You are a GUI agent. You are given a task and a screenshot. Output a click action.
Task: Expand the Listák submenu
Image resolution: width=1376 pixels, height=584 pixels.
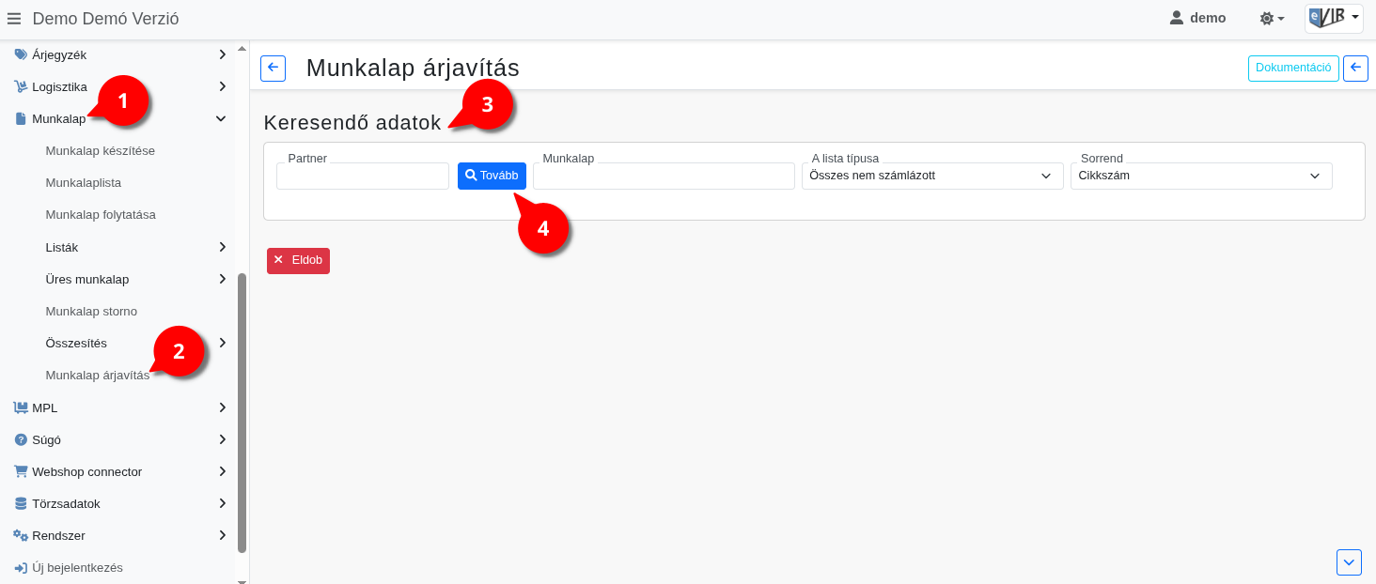[x=222, y=247]
